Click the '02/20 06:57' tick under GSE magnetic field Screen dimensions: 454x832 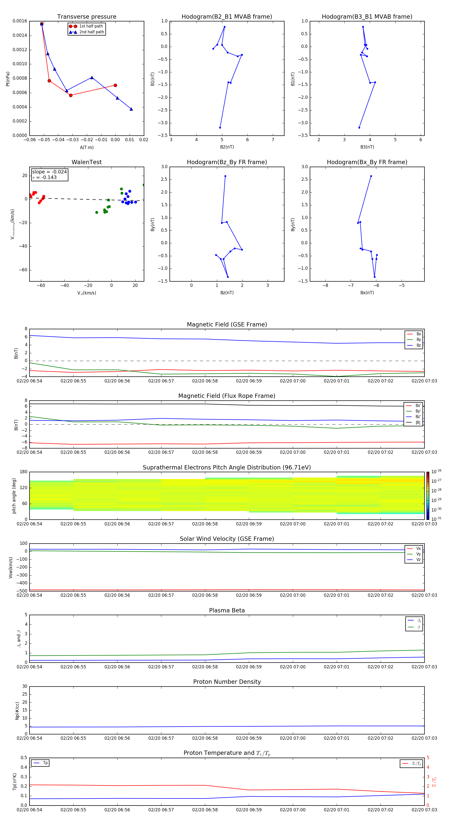click(x=161, y=381)
